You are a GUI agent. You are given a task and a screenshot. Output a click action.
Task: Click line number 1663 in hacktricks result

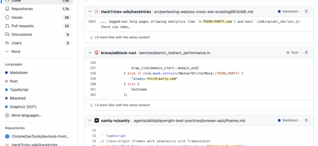click(92, 21)
